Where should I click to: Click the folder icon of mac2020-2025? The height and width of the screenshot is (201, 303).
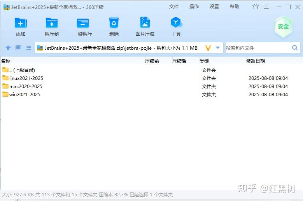pos(5,86)
